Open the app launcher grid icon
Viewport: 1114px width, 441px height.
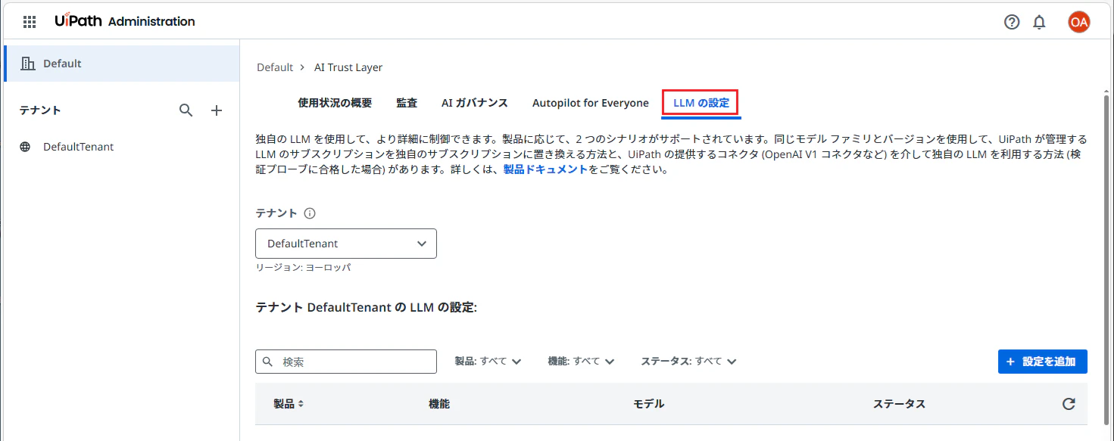coord(30,22)
